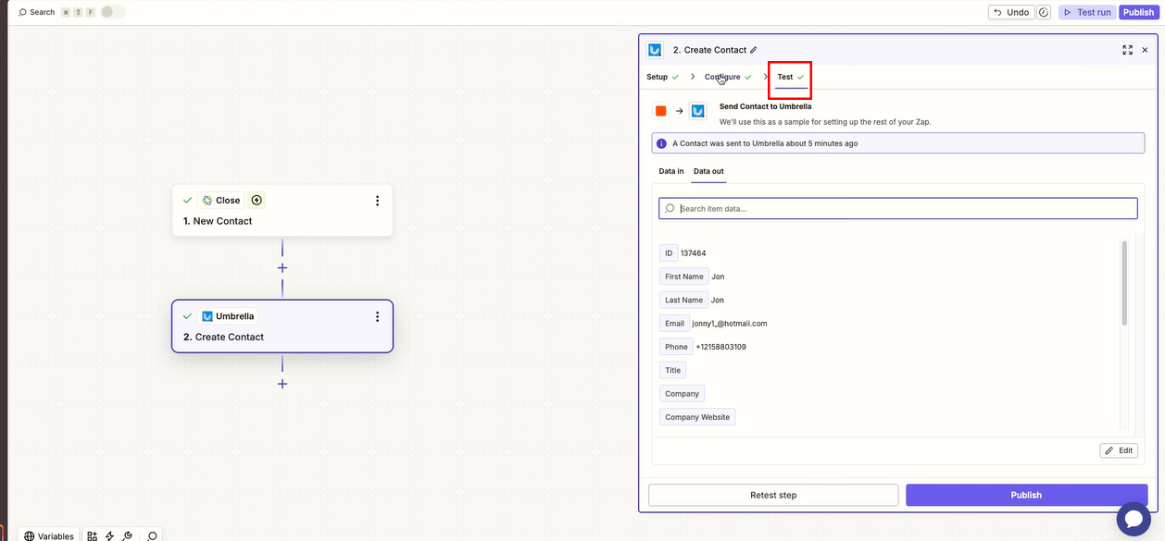Click the data list vertical scrollbar
Screen dimensions: 1165x541
tap(1124, 283)
